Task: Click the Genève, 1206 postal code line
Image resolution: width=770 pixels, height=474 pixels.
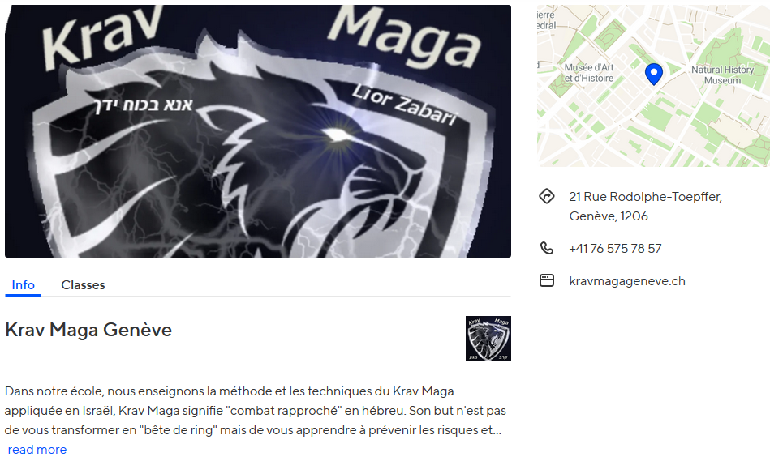Action: (x=609, y=216)
